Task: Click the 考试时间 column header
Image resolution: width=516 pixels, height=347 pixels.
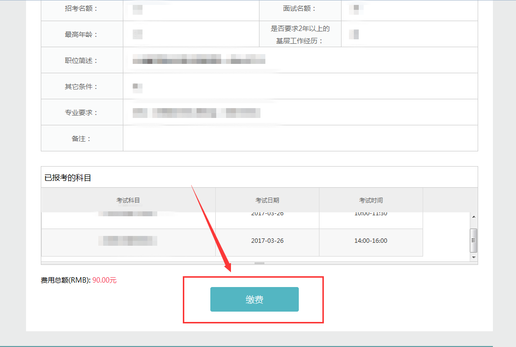Action: 371,200
